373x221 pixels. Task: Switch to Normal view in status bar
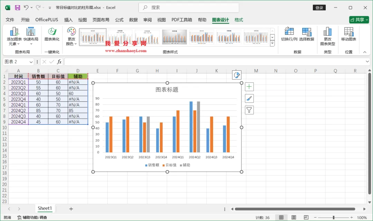point(281,218)
